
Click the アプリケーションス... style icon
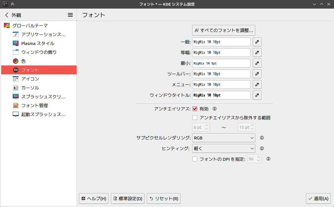coord(16,34)
